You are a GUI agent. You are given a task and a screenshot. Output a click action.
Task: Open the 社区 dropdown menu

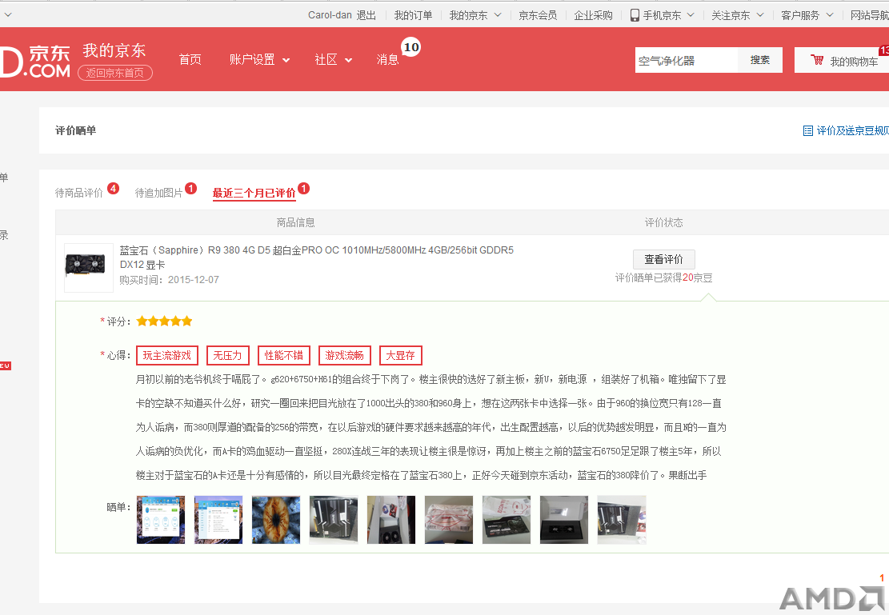(x=334, y=59)
